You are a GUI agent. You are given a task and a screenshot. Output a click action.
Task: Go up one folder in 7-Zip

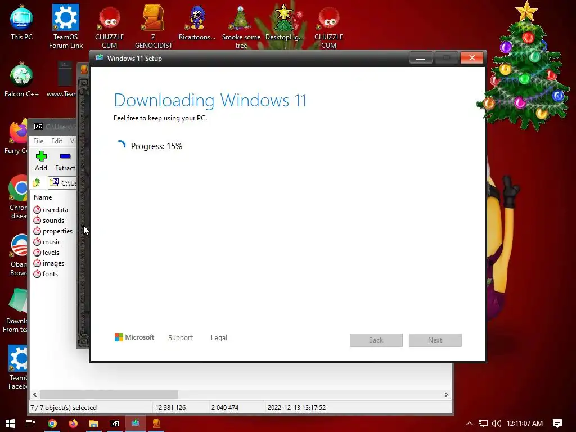click(37, 183)
